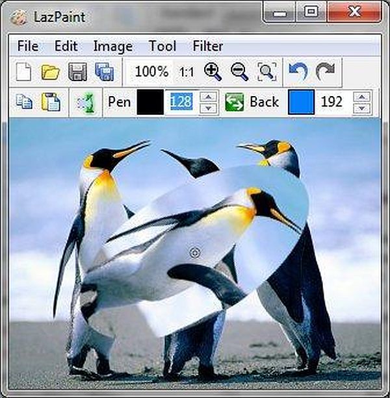Click the Copy icon in the toolbar
The image size is (390, 398).
point(24,102)
